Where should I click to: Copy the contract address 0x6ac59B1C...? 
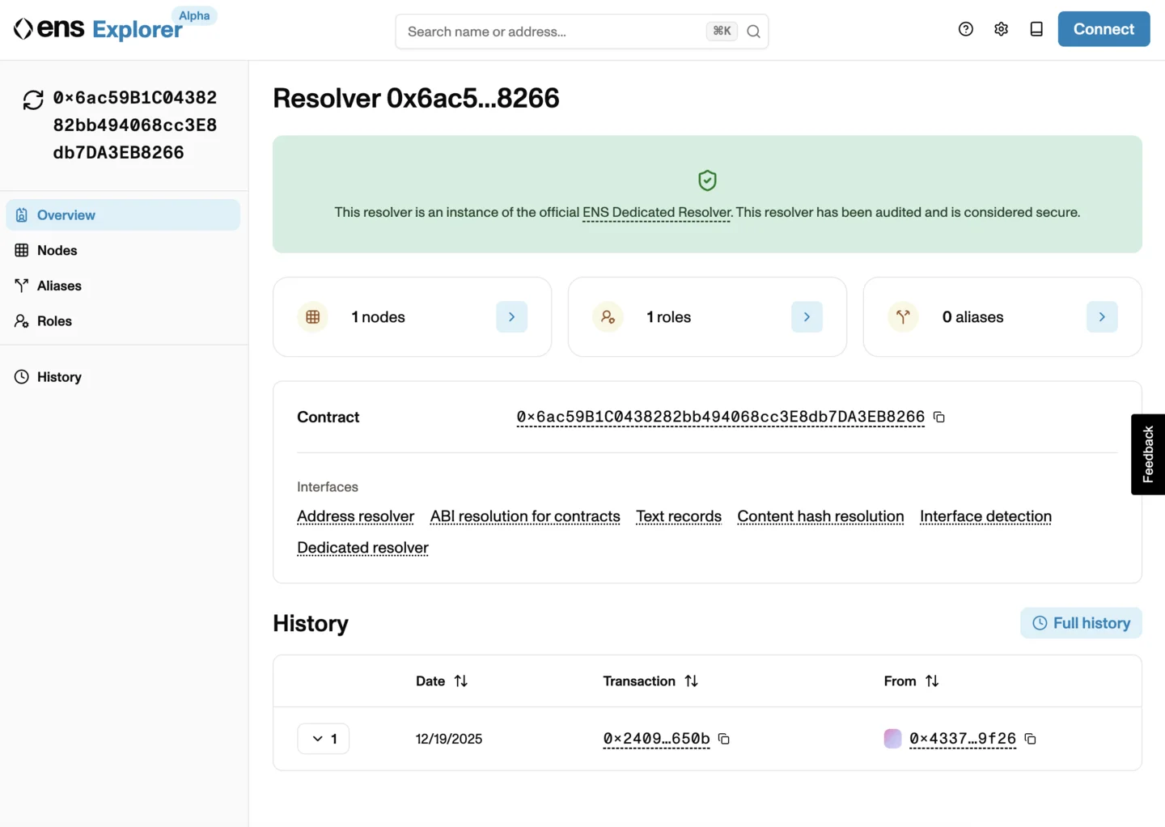[x=938, y=417]
